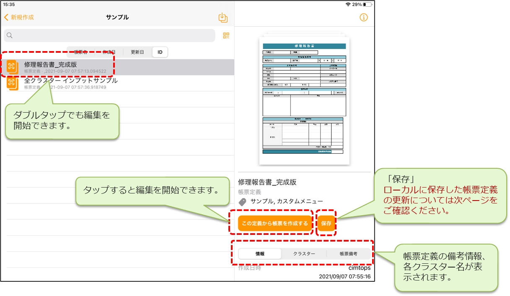
Task: Sort by ID segment
Action: click(160, 52)
